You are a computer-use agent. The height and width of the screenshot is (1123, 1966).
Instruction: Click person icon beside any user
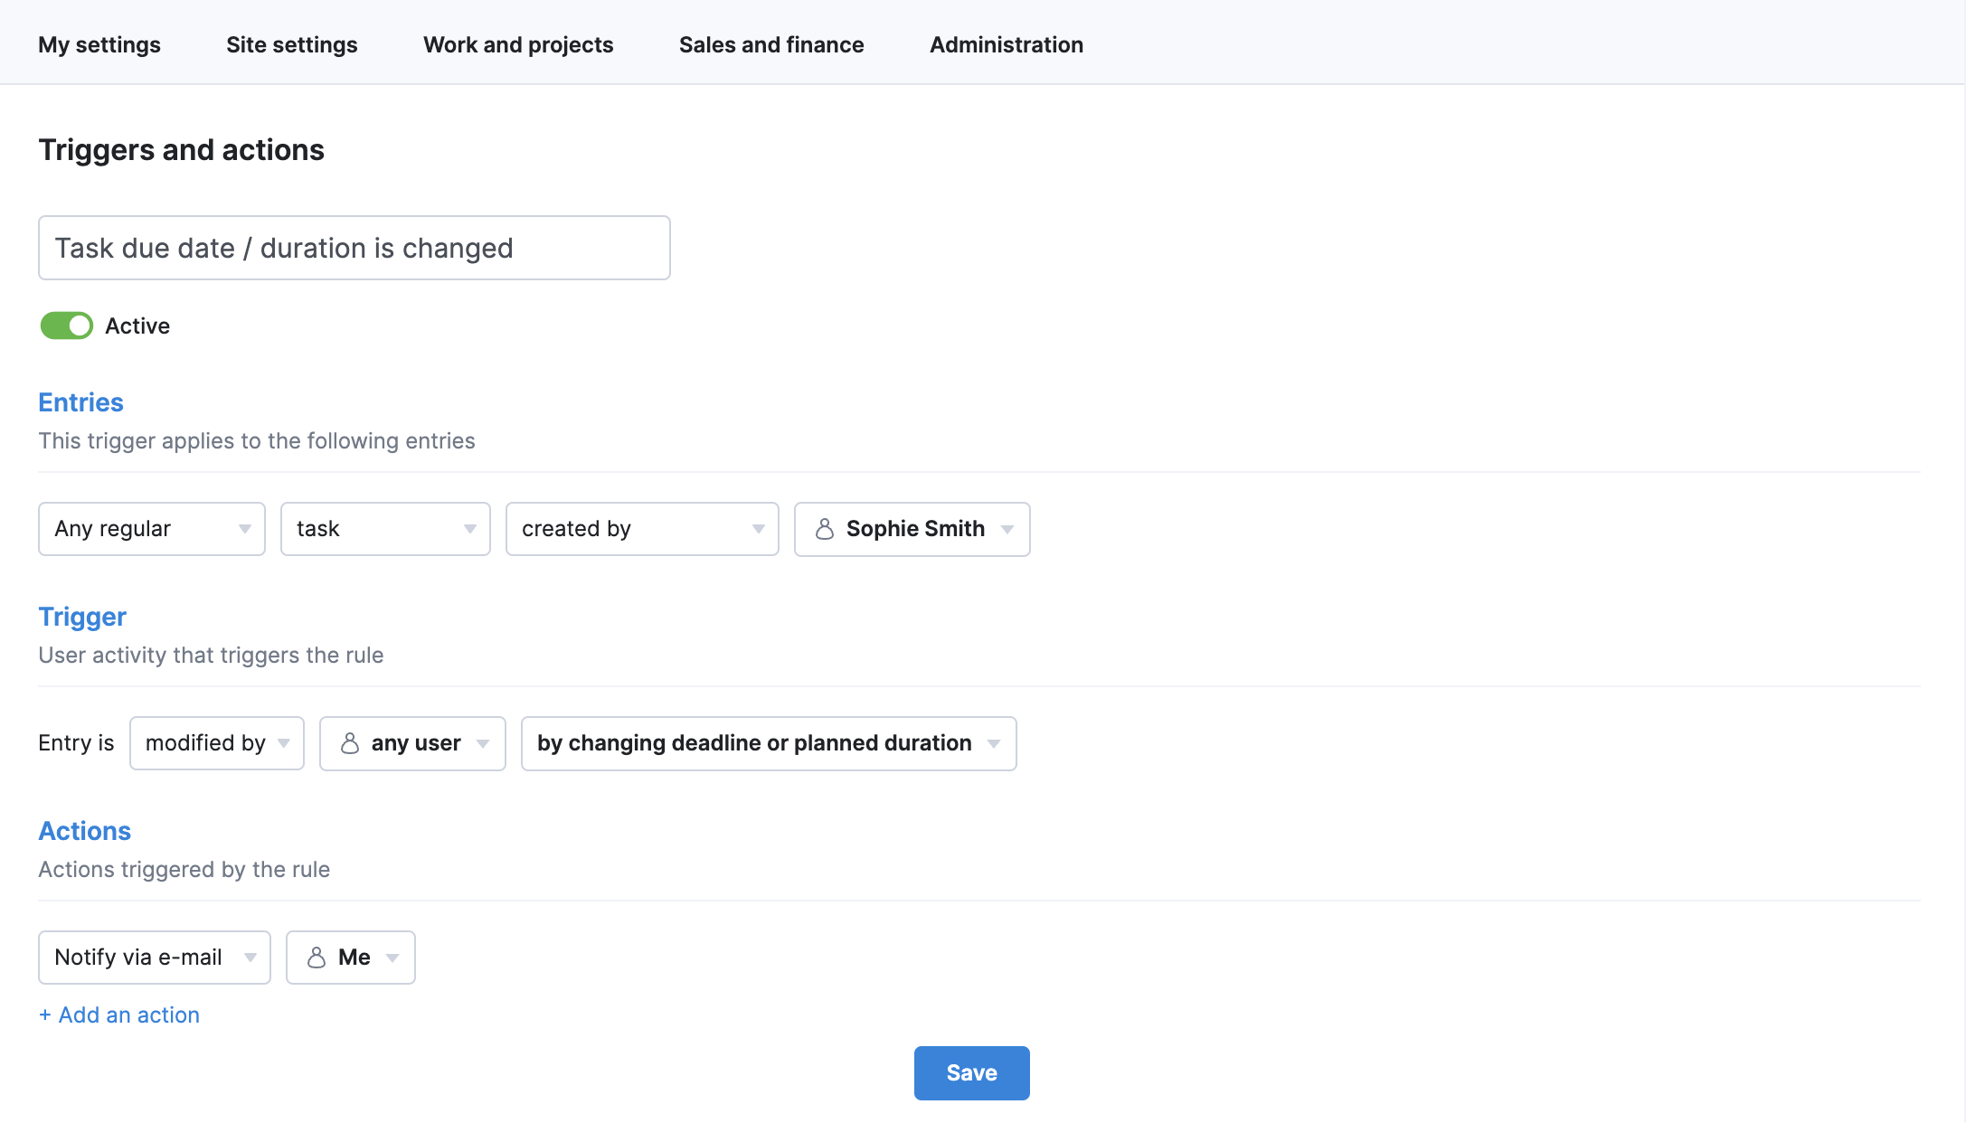click(x=350, y=743)
